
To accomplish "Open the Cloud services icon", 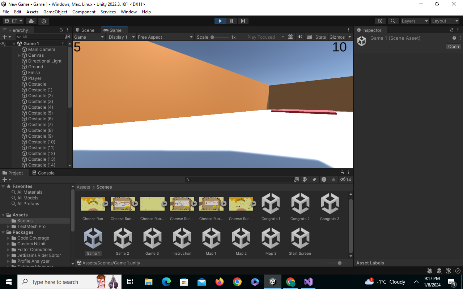I will [31, 21].
